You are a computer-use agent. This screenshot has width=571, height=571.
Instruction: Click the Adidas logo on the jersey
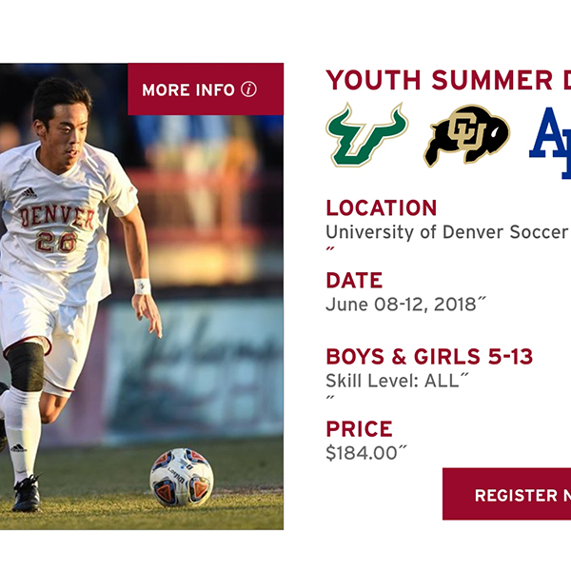point(31,193)
